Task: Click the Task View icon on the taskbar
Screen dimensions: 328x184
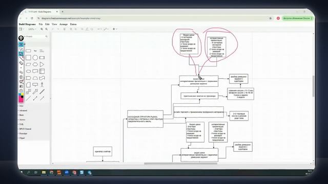Action: coord(36,173)
